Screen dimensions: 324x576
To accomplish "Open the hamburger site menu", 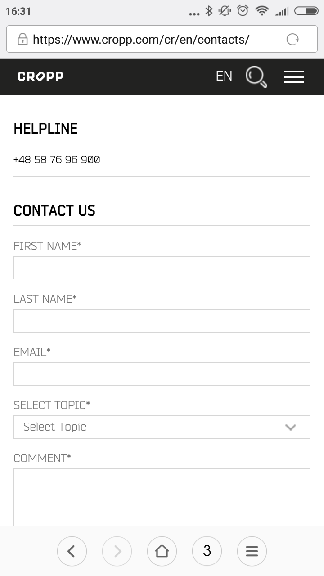I will tap(294, 77).
